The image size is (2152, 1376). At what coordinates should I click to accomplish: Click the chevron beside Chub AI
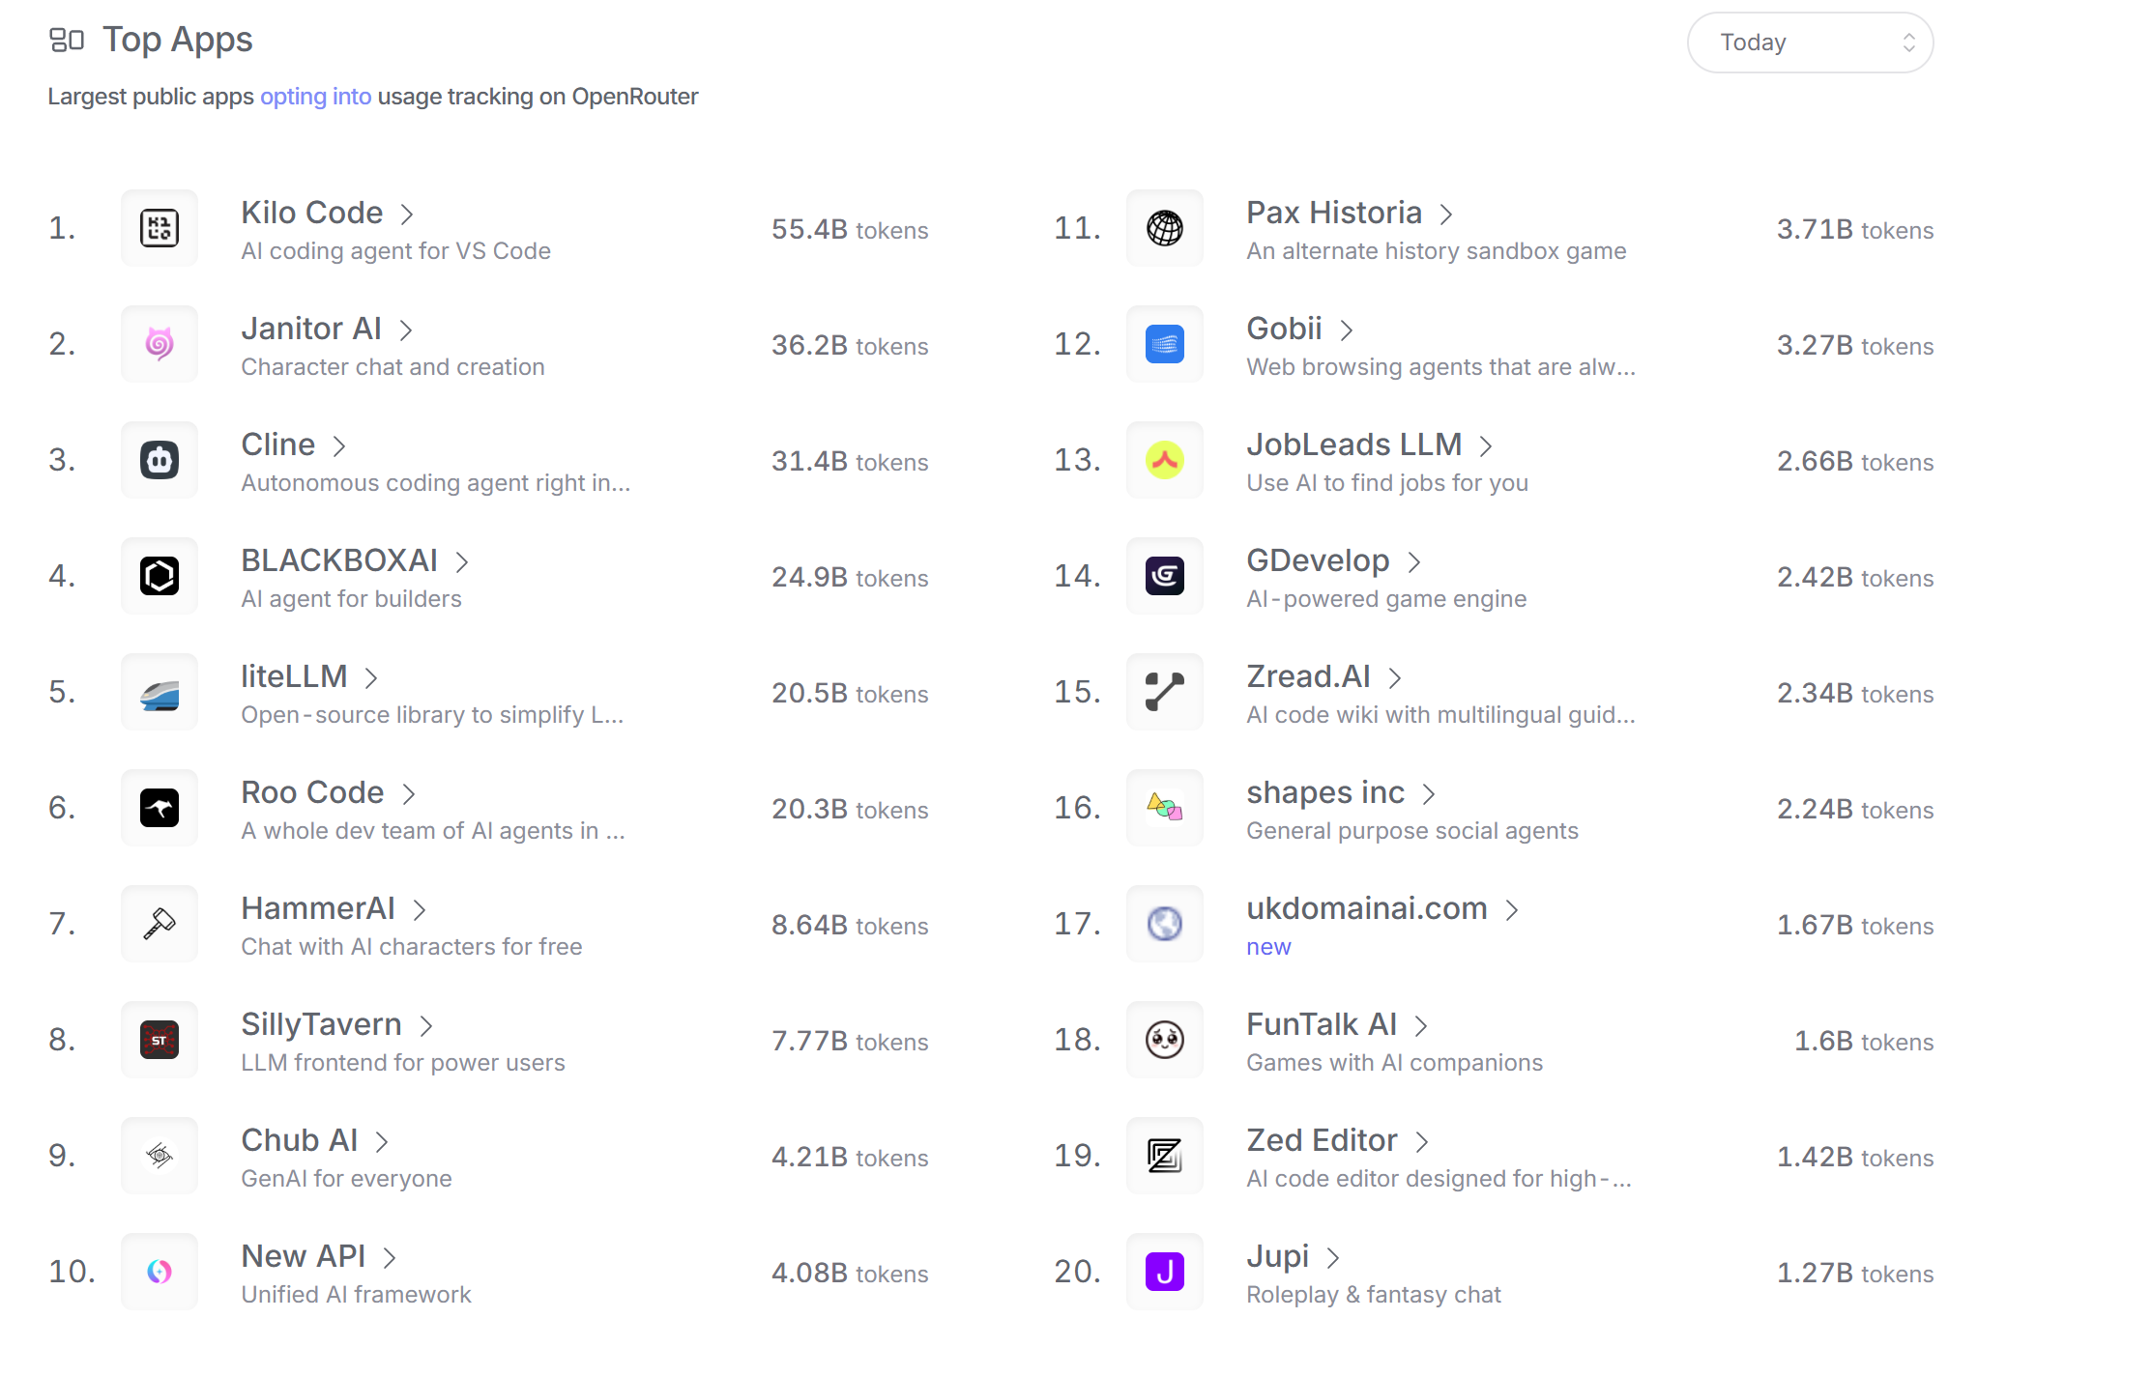click(x=382, y=1142)
